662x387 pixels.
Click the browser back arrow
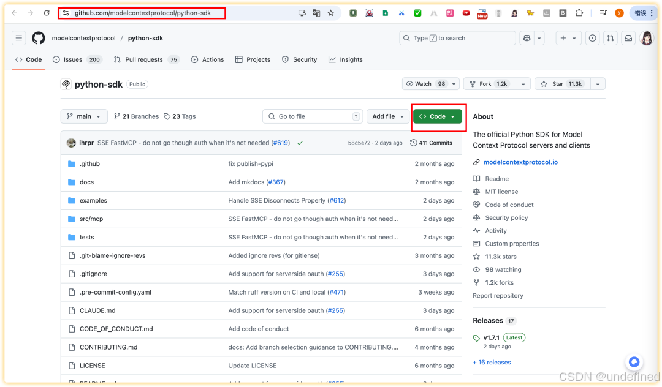(x=14, y=13)
